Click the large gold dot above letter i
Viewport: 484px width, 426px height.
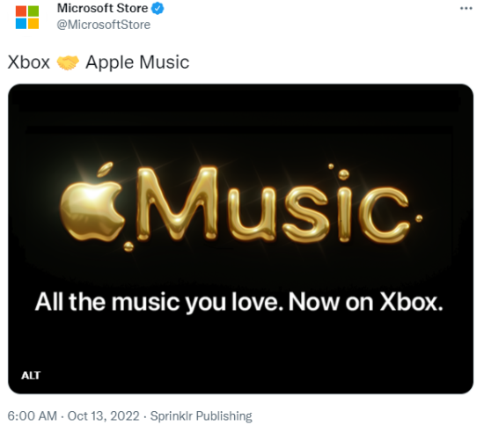click(x=343, y=175)
